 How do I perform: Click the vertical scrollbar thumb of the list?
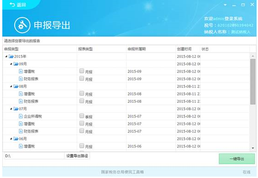pyautogui.click(x=253, y=82)
